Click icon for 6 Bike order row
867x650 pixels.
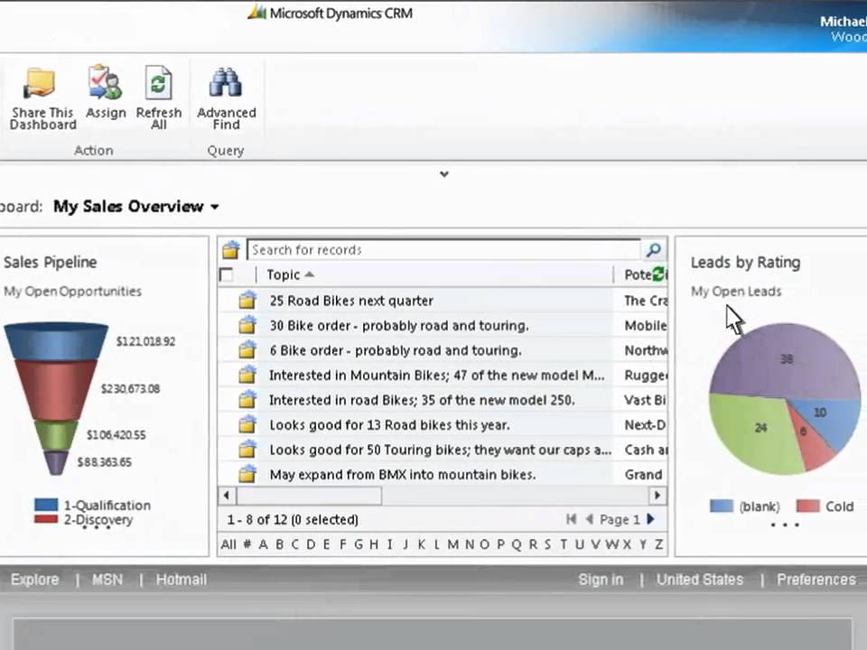247,350
